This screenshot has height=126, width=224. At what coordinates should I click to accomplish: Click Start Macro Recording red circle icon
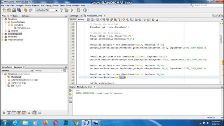click(145, 20)
